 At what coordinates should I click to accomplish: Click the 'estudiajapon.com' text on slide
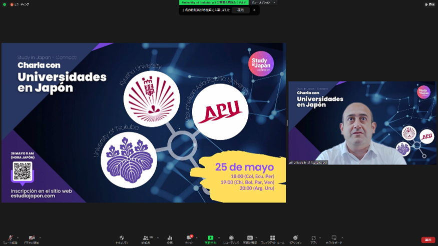pyautogui.click(x=33, y=196)
